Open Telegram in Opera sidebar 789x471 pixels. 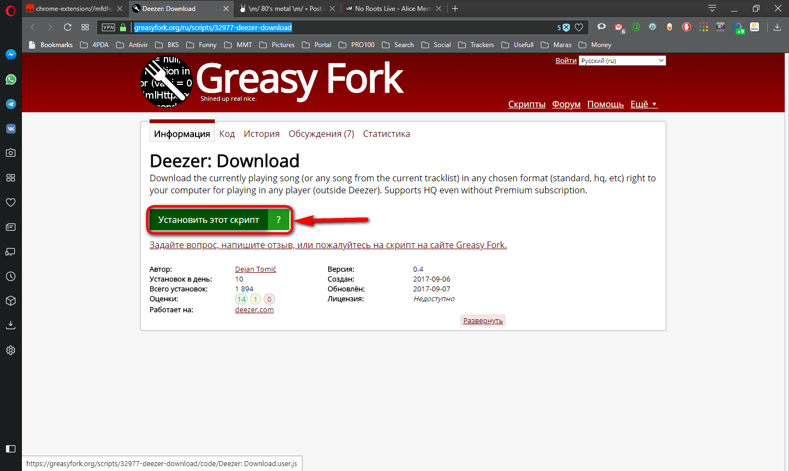click(10, 104)
